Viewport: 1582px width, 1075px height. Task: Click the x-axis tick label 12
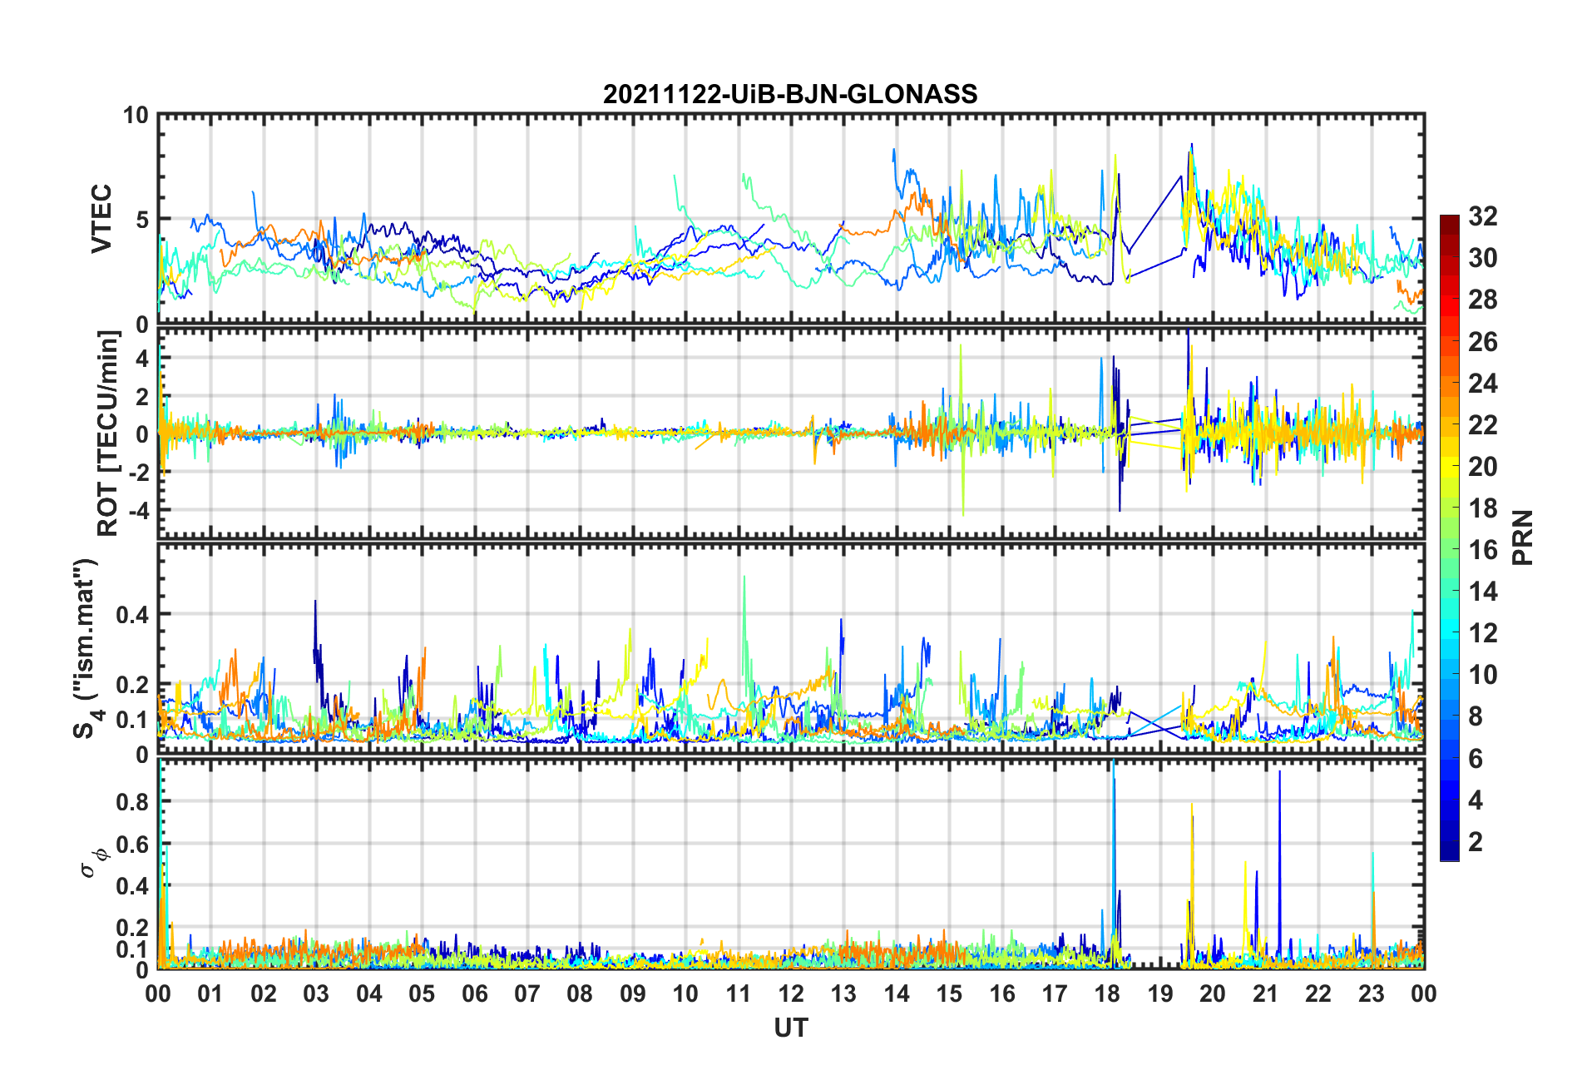(791, 993)
